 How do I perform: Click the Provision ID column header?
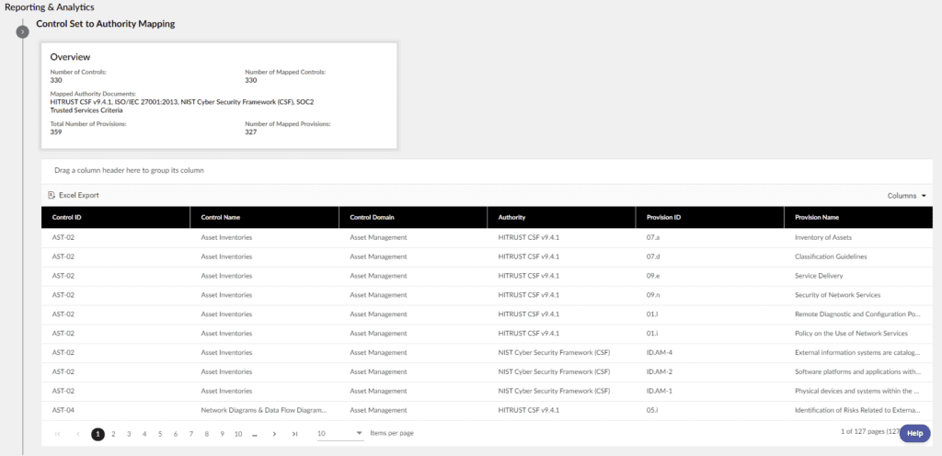tap(663, 218)
